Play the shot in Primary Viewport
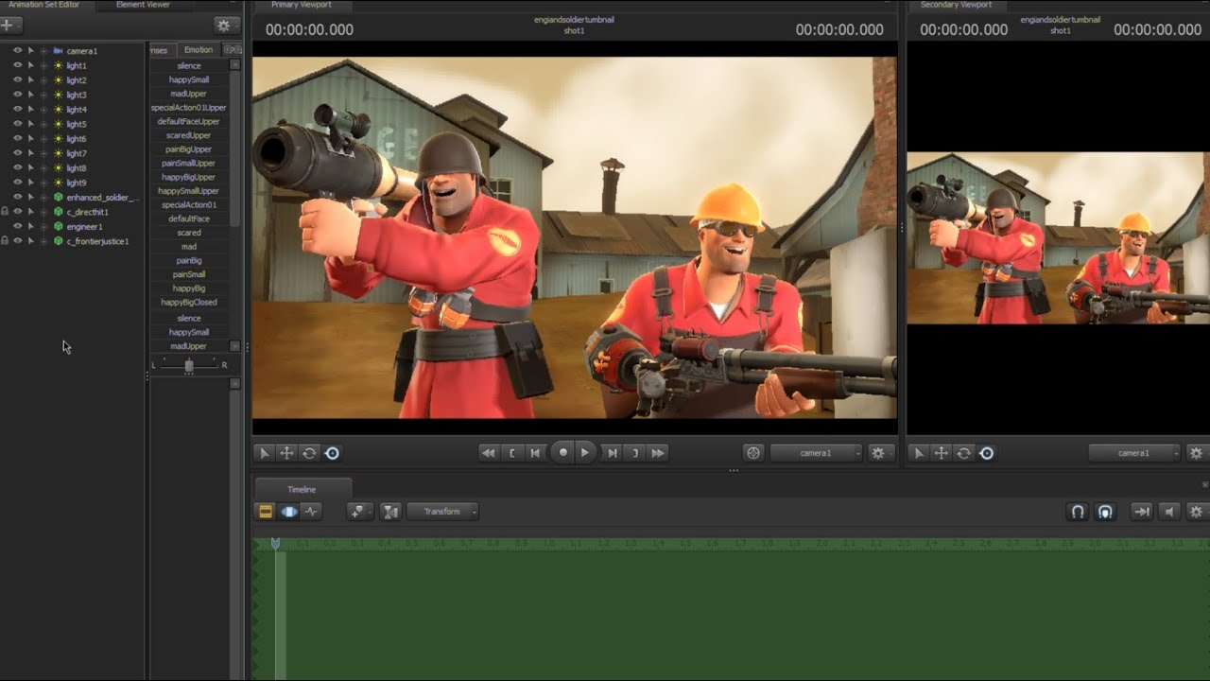1210x681 pixels. click(585, 453)
